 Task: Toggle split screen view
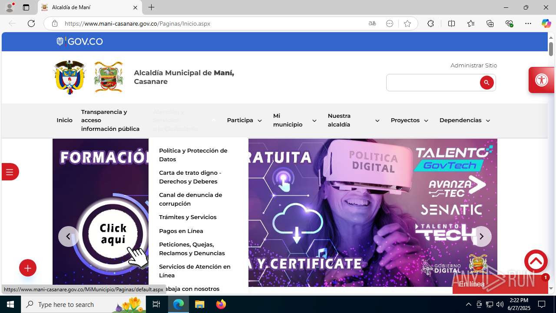tap(451, 23)
